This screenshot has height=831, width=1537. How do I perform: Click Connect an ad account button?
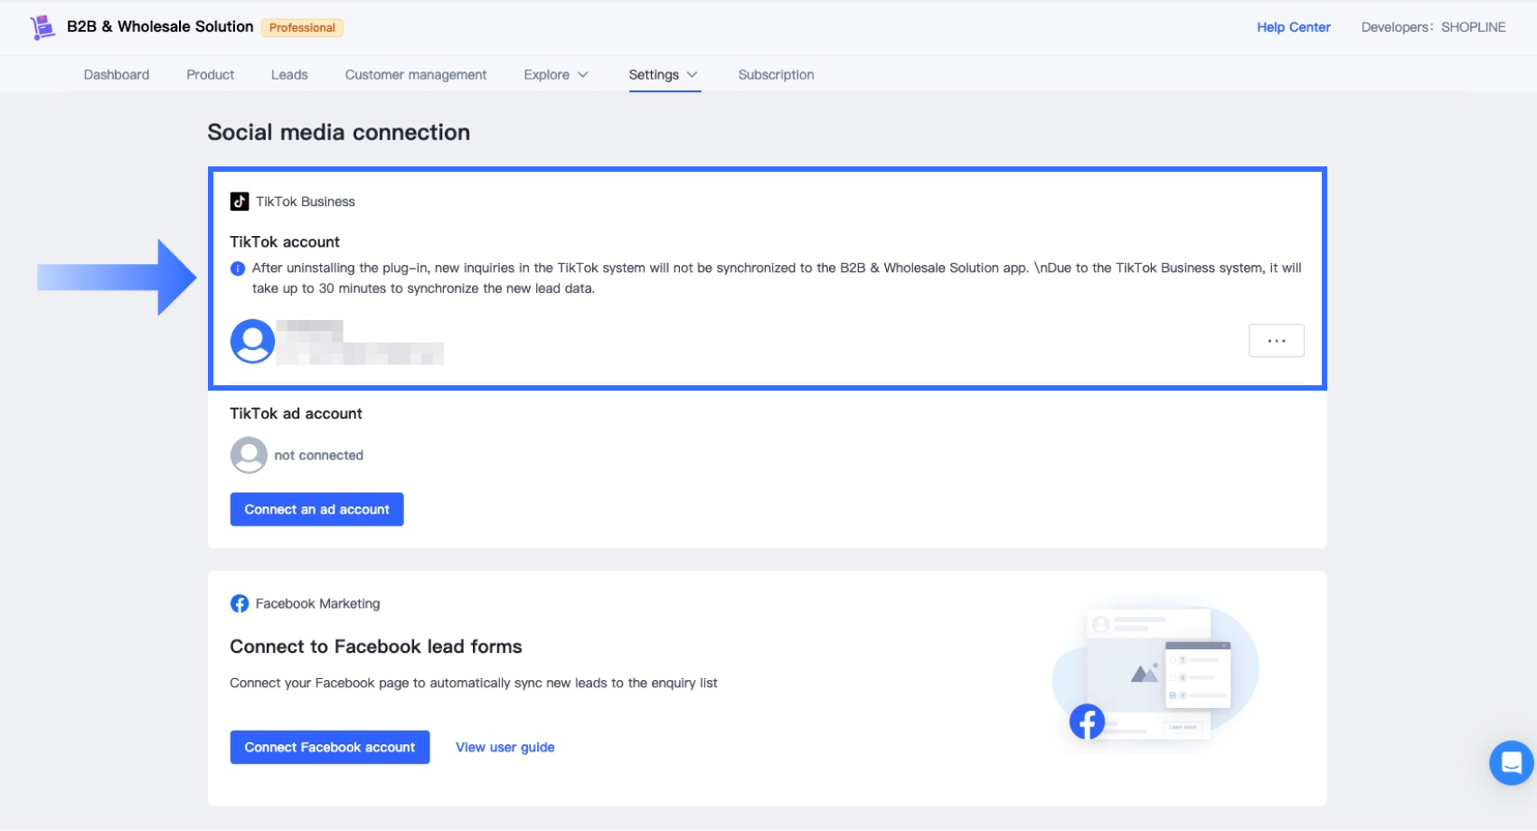click(x=316, y=510)
